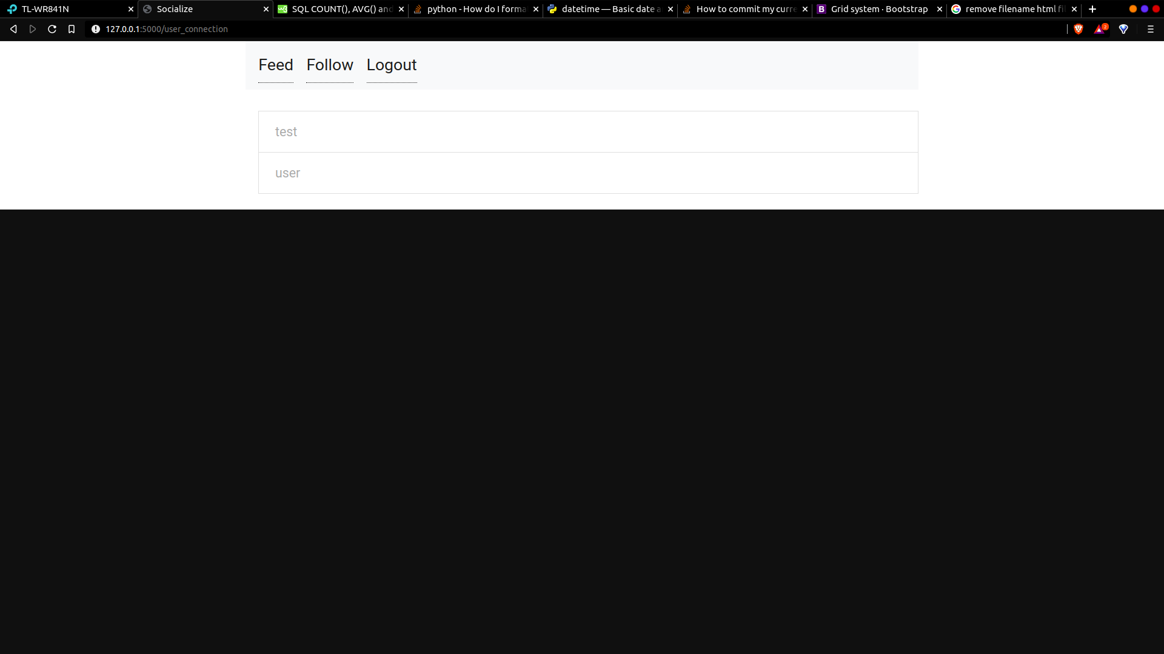Open the Feed navigation link
The image size is (1164, 654).
(276, 65)
